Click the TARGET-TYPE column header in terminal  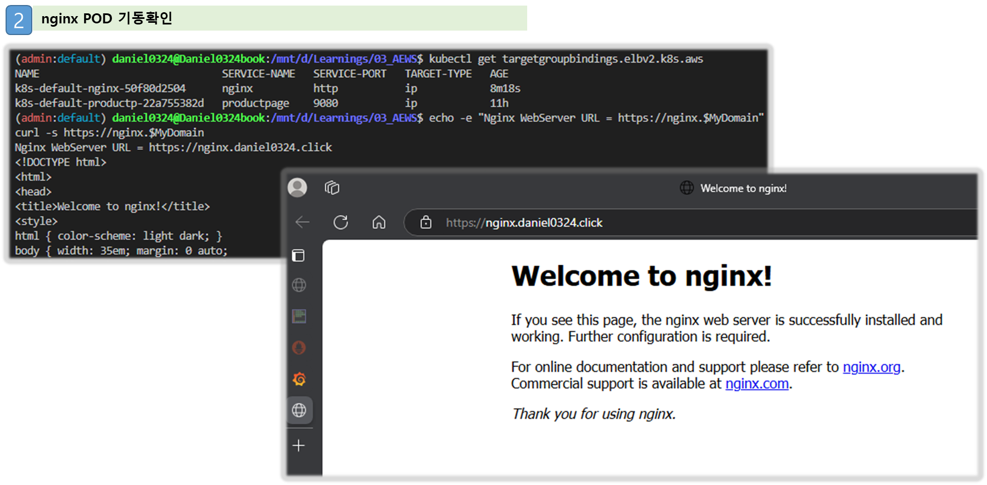(438, 73)
